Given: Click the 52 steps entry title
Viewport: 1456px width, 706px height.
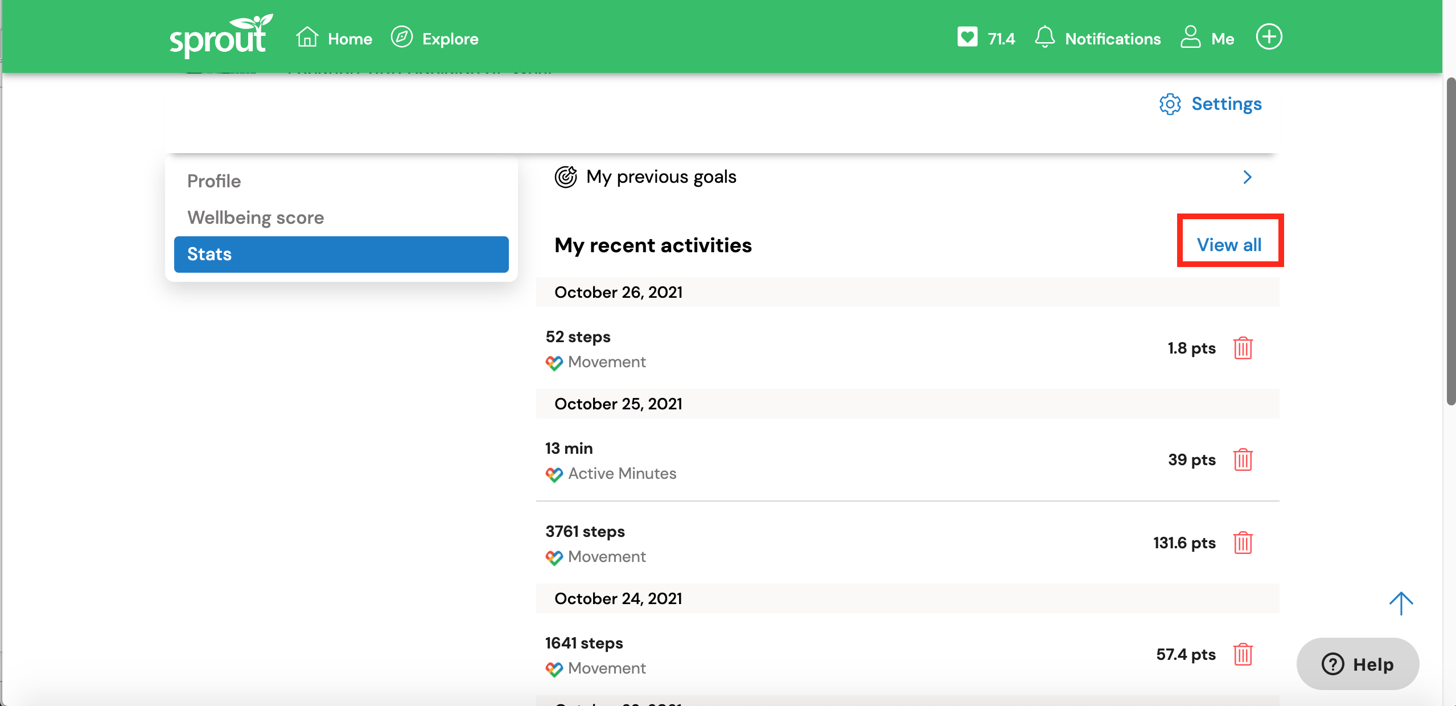Looking at the screenshot, I should [578, 336].
